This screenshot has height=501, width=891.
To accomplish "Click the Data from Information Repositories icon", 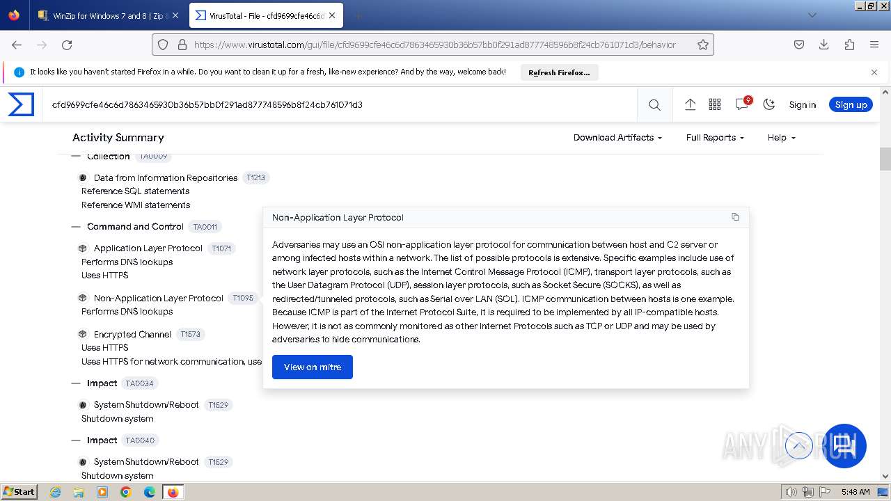I will 83,178.
